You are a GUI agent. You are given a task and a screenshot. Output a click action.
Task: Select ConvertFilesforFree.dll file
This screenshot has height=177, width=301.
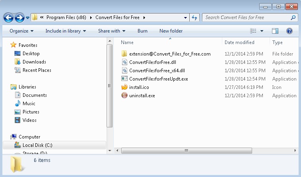pyautogui.click(x=153, y=62)
